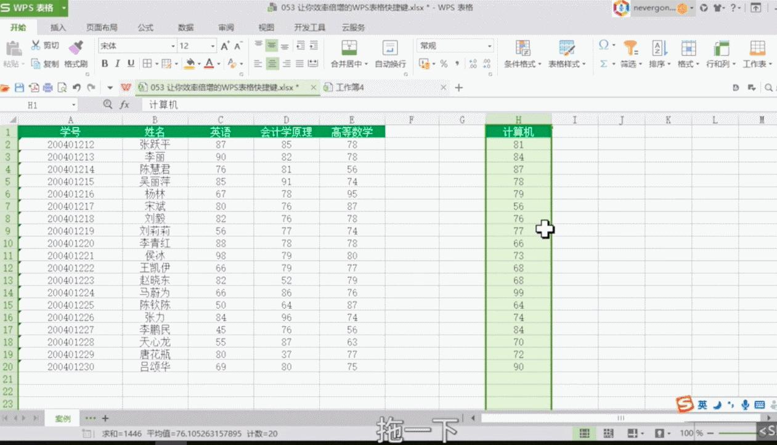The width and height of the screenshot is (777, 445).
Task: Select the 格式刷 format painter tool
Action: point(77,63)
